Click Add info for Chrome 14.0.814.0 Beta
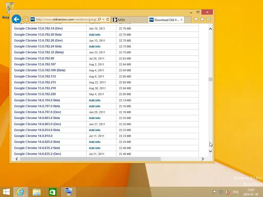The image size is (263, 197). (95, 130)
